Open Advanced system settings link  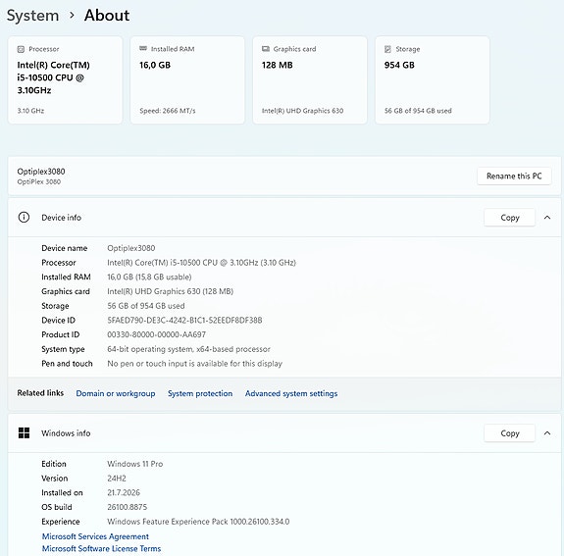pyautogui.click(x=291, y=393)
